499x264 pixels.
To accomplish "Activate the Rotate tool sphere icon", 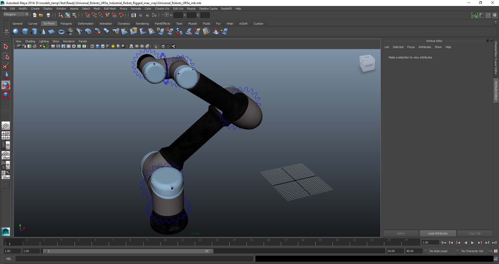I will click(6, 85).
